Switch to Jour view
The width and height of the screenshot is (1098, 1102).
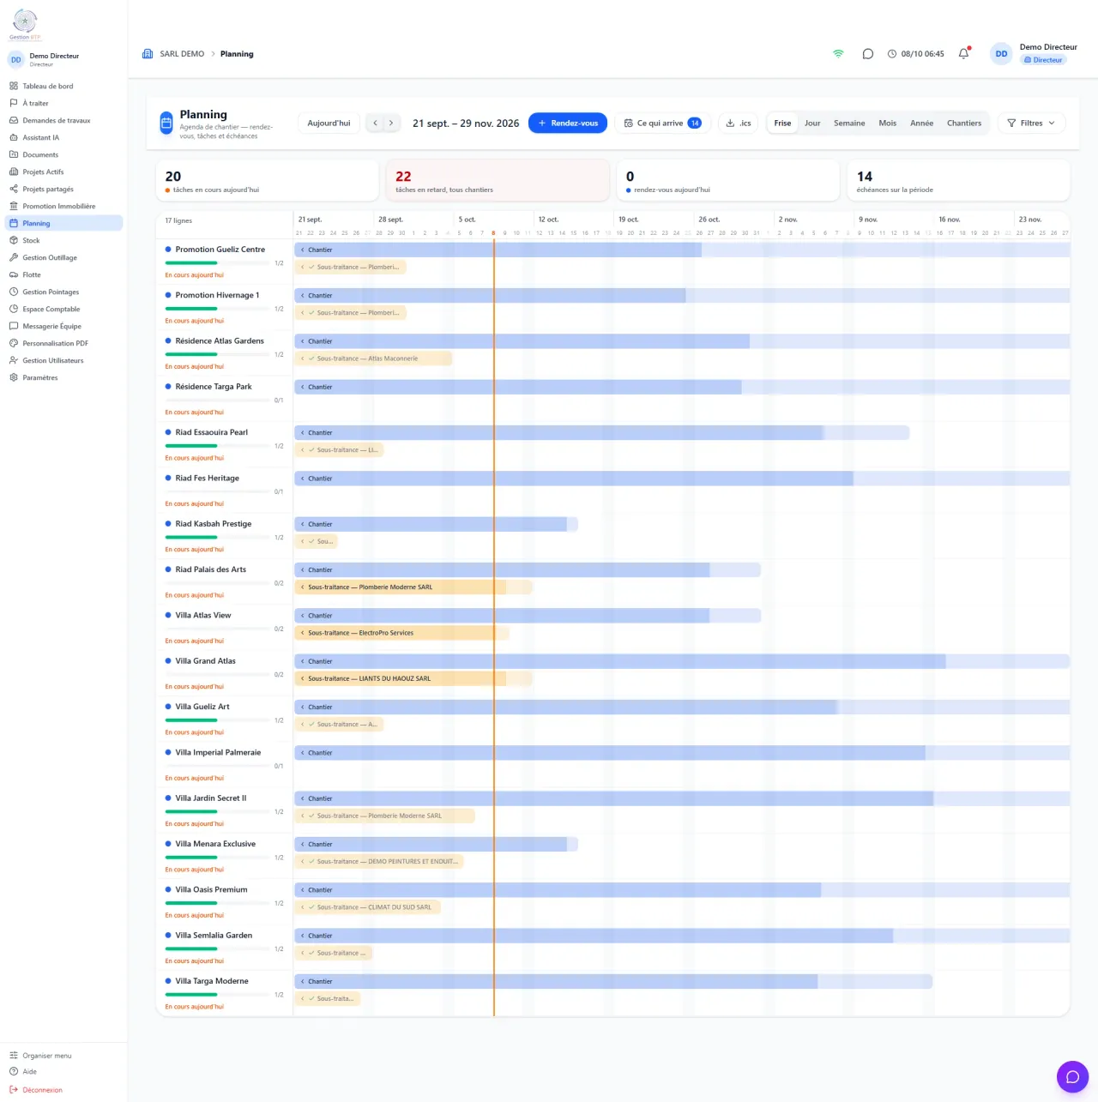click(812, 123)
